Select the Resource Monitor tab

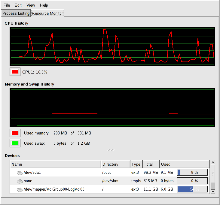(x=47, y=13)
